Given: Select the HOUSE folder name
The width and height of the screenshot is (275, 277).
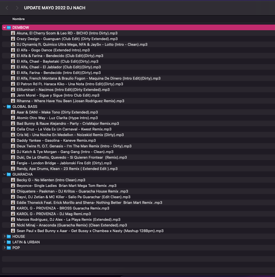Looking at the screenshot, I should pyautogui.click(x=19, y=237).
